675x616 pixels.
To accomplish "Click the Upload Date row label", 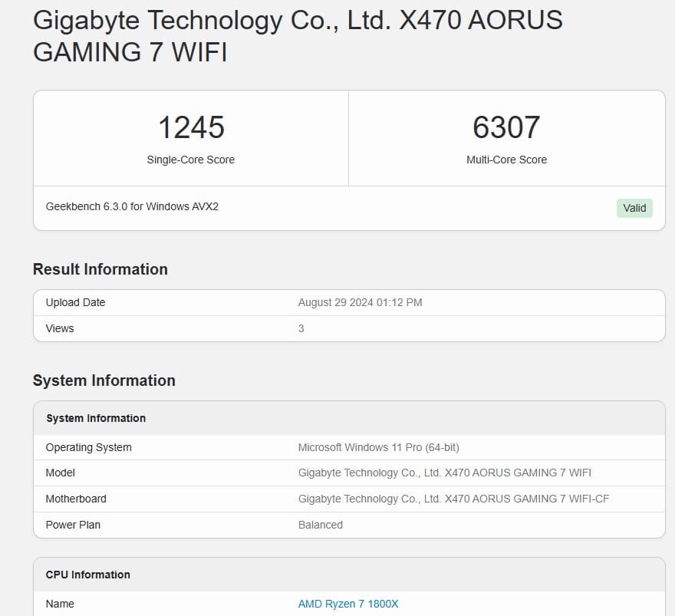I will [75, 302].
